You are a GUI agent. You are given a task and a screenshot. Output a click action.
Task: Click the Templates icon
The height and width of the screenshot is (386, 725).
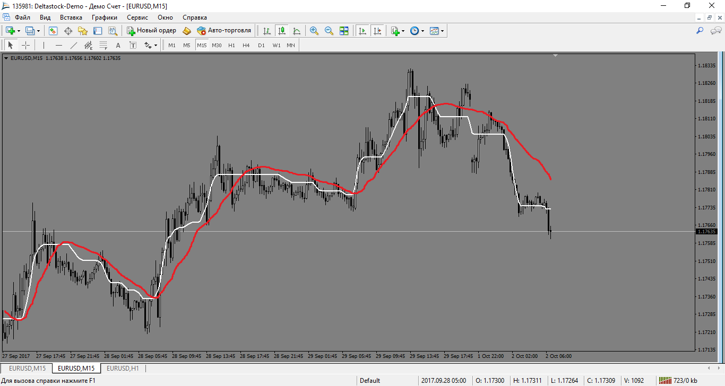(x=434, y=31)
